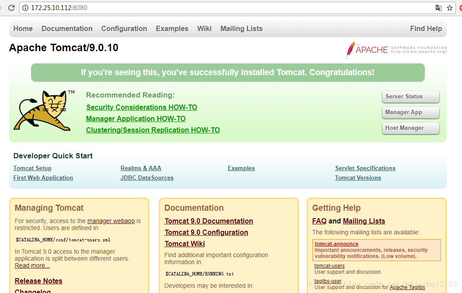Screen dimensions: 462x293
Task: Open Manager Application HOW-TO link
Action: [136, 119]
